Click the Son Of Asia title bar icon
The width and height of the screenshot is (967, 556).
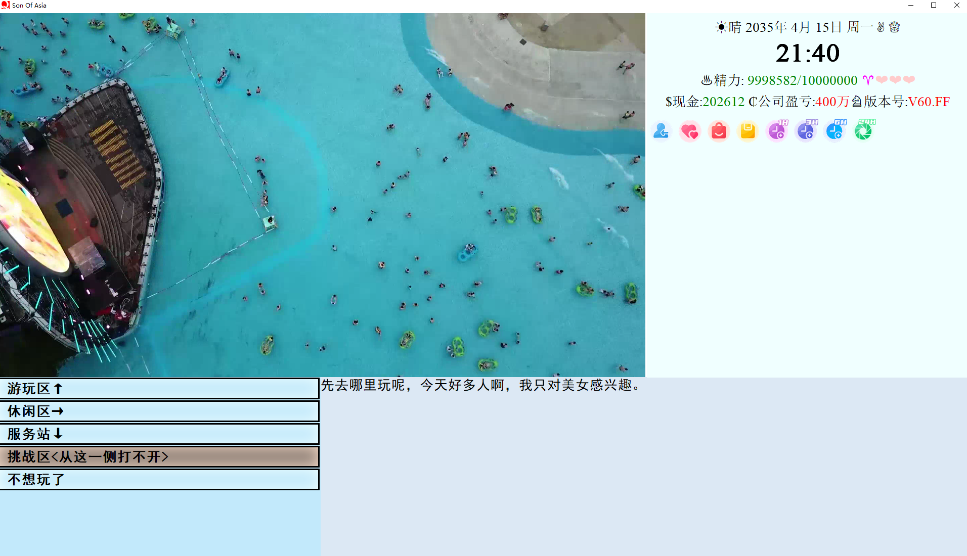[5, 5]
